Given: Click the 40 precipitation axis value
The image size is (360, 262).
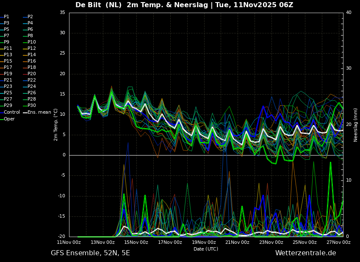Looking at the screenshot, I should point(349,12).
